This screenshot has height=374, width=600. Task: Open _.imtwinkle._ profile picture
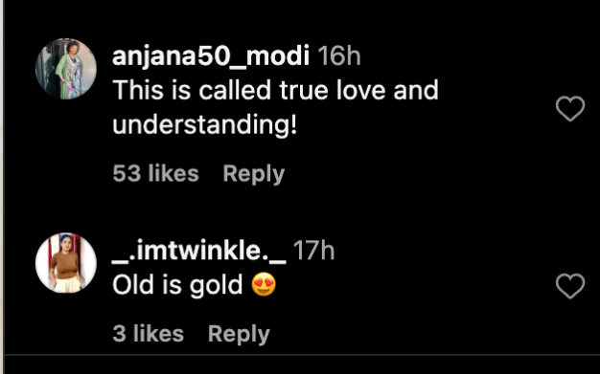(66, 263)
